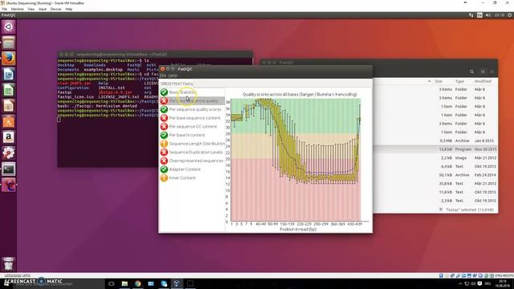Click the terminal window title bar
The image size is (514, 289).
(x=155, y=55)
